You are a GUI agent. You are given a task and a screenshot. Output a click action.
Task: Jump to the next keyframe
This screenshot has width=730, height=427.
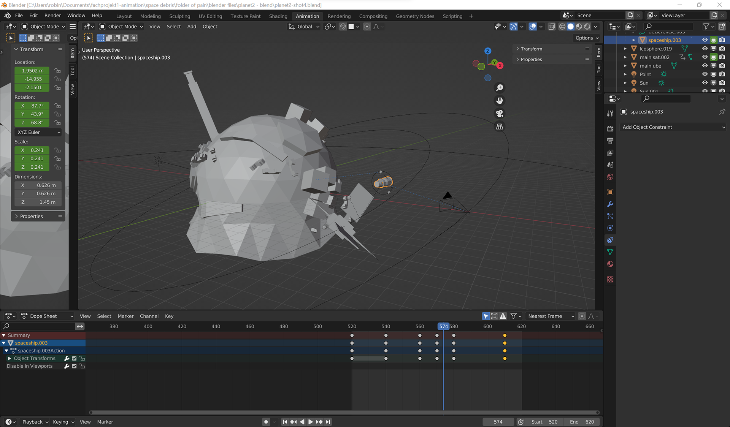tap(319, 422)
